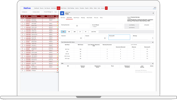Switch to the Edit Client tab
177x100 pixels.
pyautogui.click(x=63, y=18)
